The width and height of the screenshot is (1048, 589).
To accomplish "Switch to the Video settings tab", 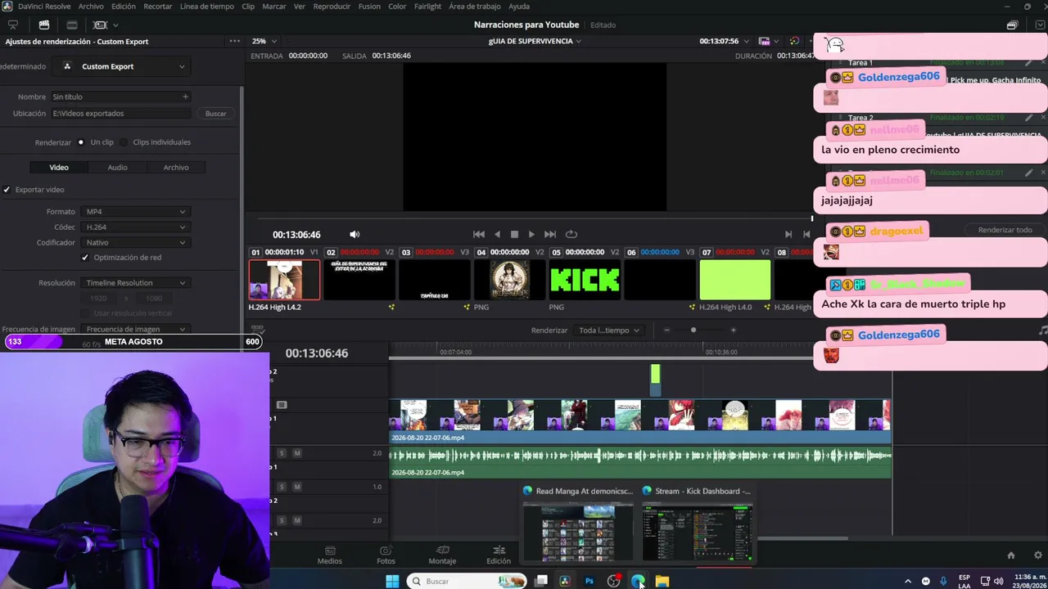I will pos(59,168).
